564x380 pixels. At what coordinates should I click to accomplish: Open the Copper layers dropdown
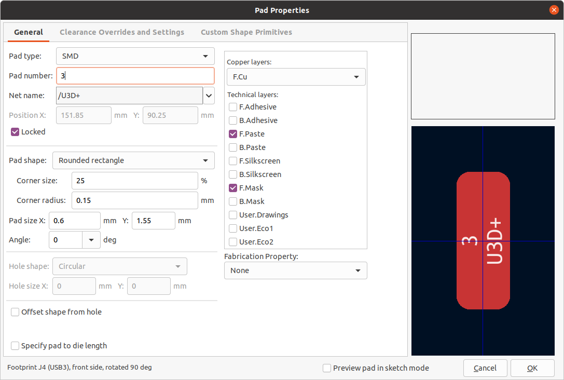coord(296,77)
